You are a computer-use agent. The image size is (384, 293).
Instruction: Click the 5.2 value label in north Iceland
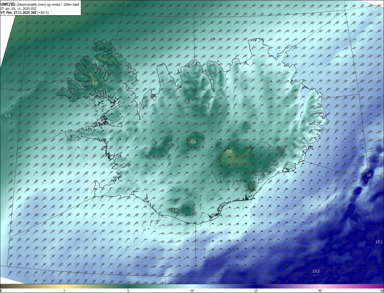pyautogui.click(x=189, y=101)
